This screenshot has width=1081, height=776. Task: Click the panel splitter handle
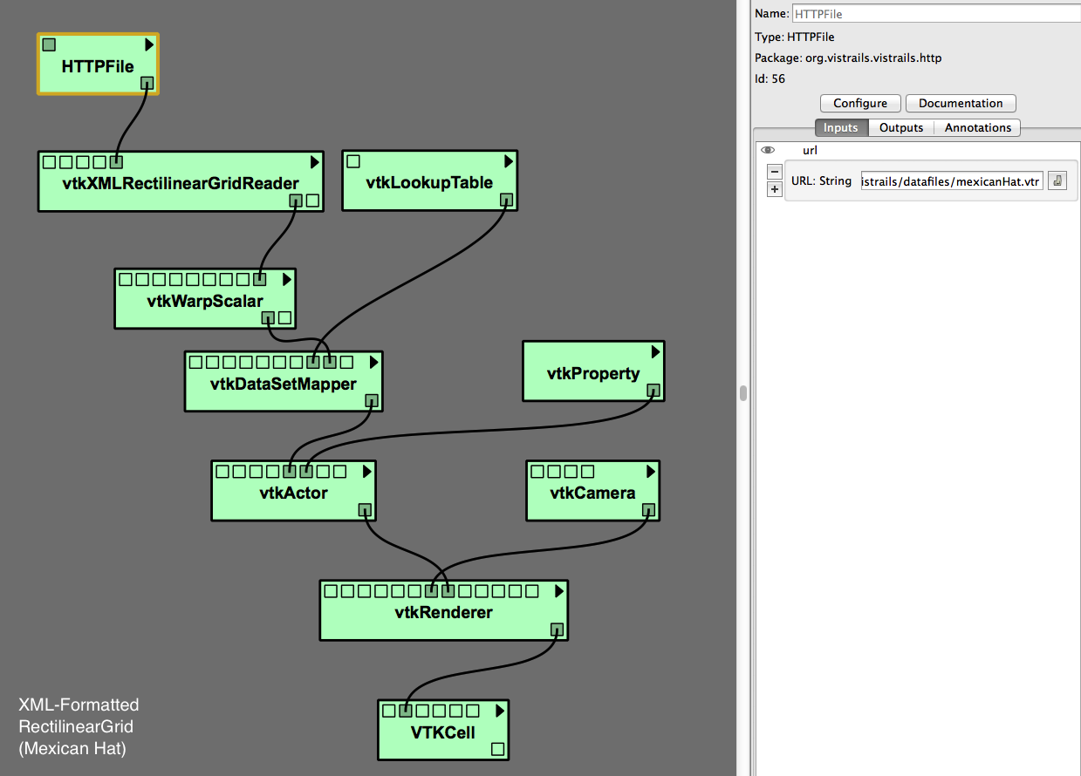743,392
